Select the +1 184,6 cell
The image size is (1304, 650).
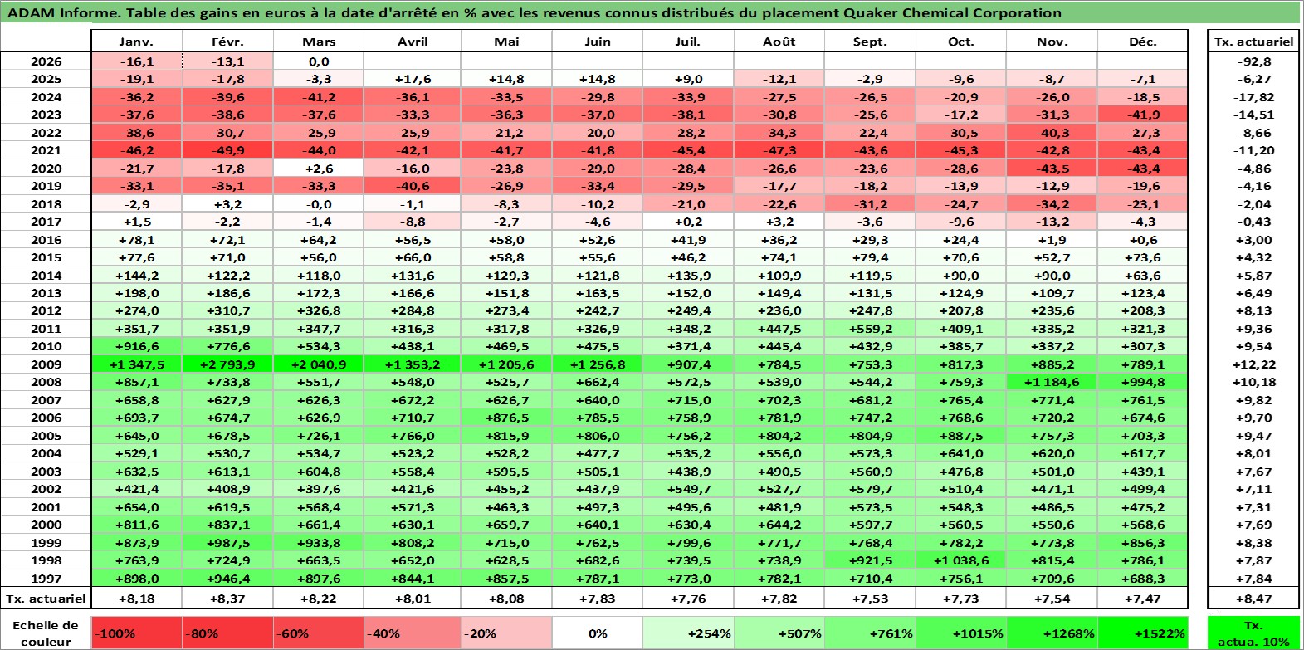coord(1052,382)
